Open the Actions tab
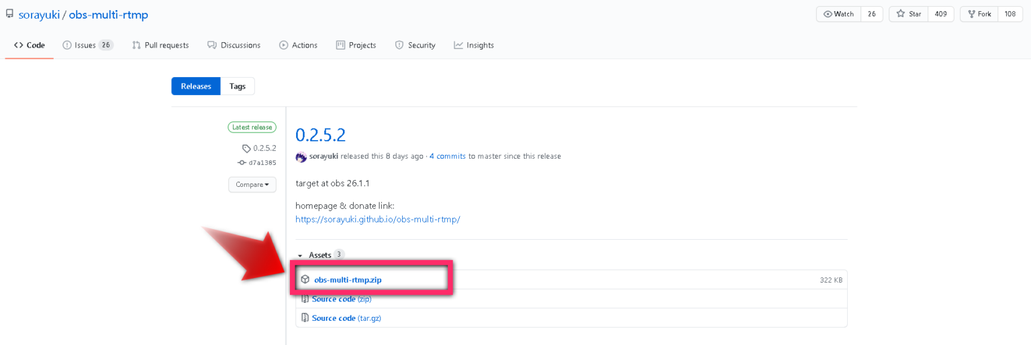Image resolution: width=1031 pixels, height=345 pixels. click(x=298, y=45)
